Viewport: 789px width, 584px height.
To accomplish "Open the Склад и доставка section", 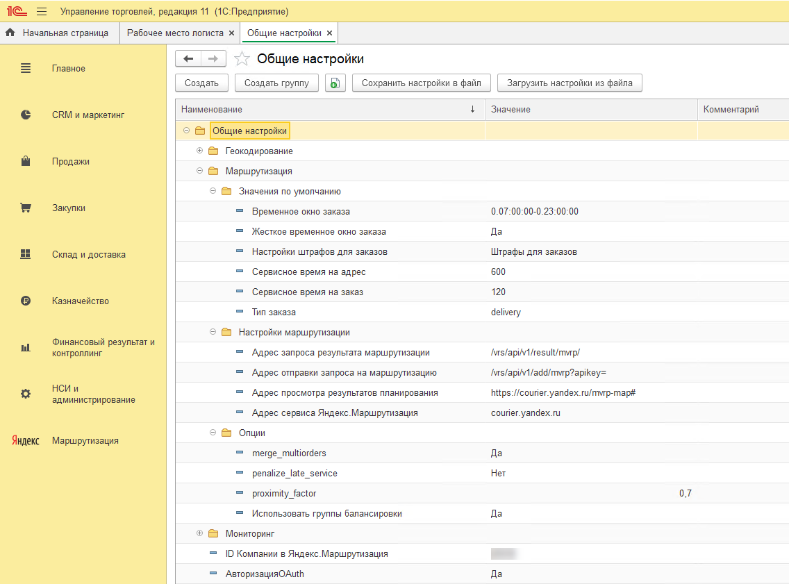I will [88, 255].
